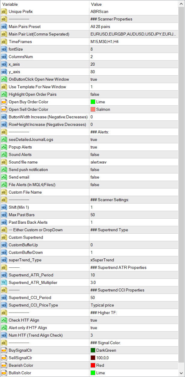This screenshot has height=377, width=185.
Task: Select the '### Higher TF:' section row
Action: (x=89, y=313)
